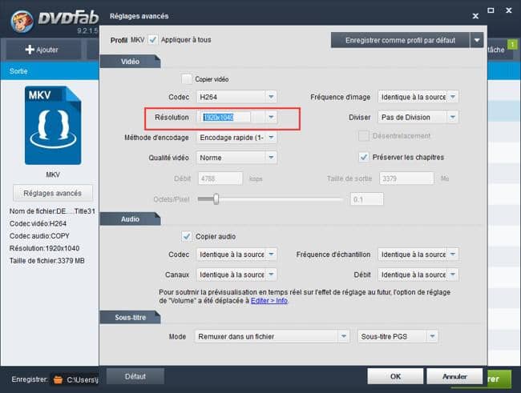The height and width of the screenshot is (393, 521).
Task: Click the Octets/Pixel value field
Action: coord(366,199)
